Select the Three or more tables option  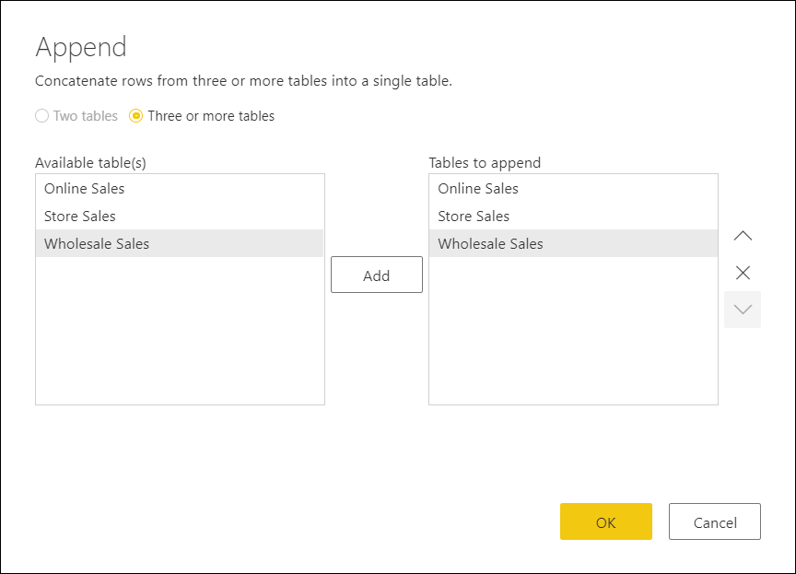136,116
